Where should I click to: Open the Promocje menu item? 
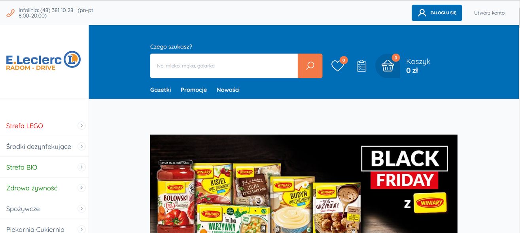pos(194,90)
